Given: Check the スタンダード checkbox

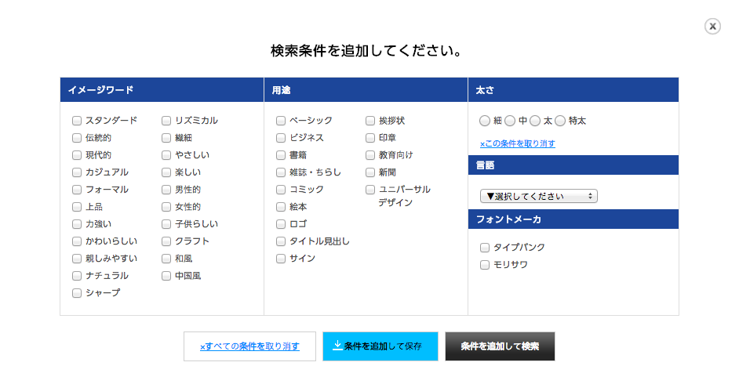Looking at the screenshot, I should point(77,121).
